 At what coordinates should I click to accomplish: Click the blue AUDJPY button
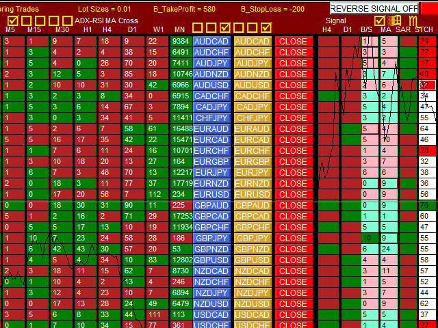coord(211,64)
